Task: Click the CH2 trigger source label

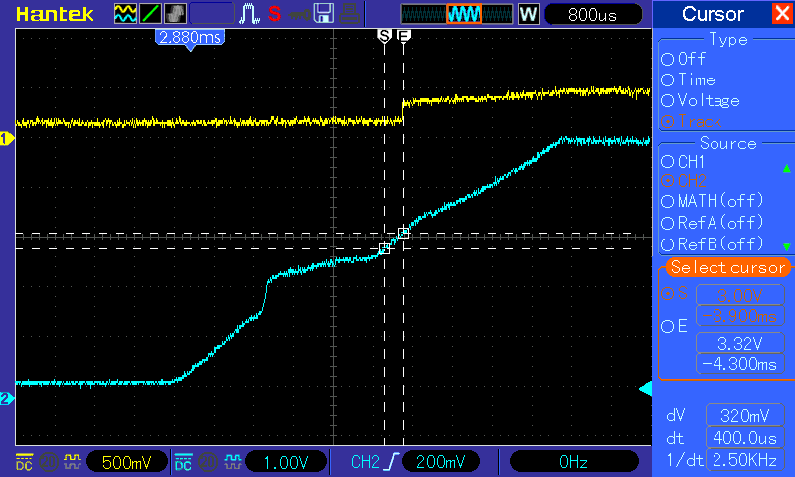Action: pos(365,462)
